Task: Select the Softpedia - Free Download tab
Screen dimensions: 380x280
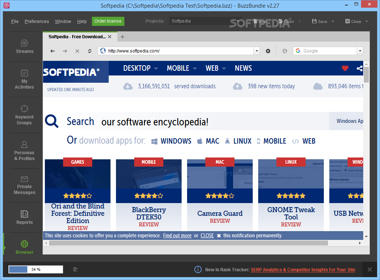Action: (x=77, y=36)
